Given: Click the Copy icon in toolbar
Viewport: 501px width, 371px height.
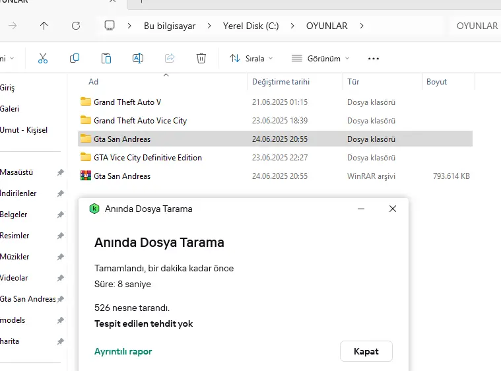Looking at the screenshot, I should point(75,58).
